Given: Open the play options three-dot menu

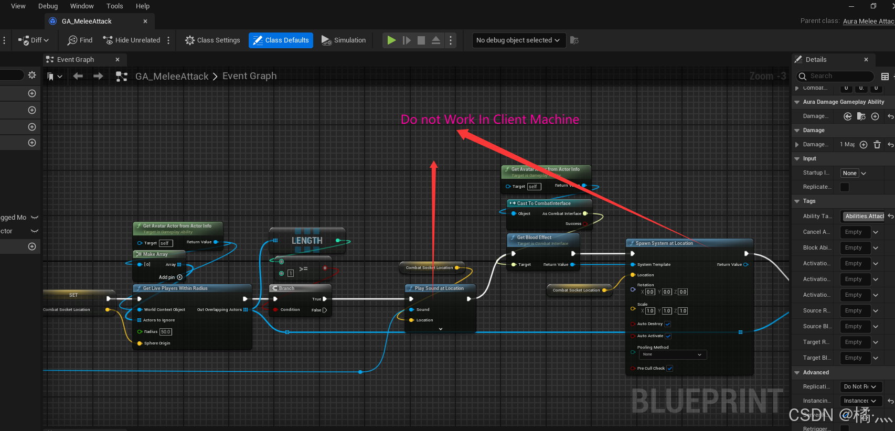Looking at the screenshot, I should coord(451,40).
